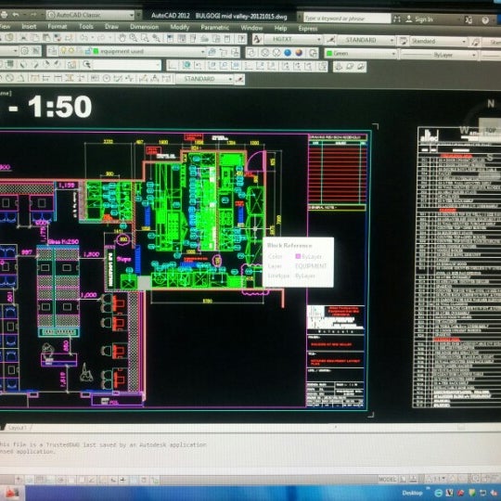Click the TOP face of the ViewCube

490,130
